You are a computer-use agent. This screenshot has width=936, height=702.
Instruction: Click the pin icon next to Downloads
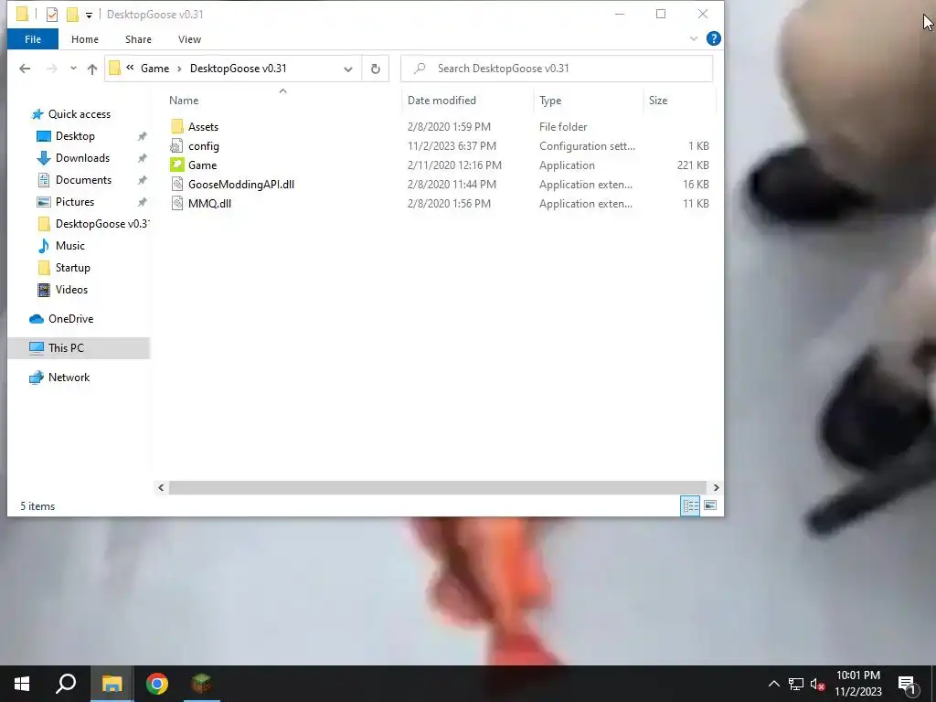[142, 159]
